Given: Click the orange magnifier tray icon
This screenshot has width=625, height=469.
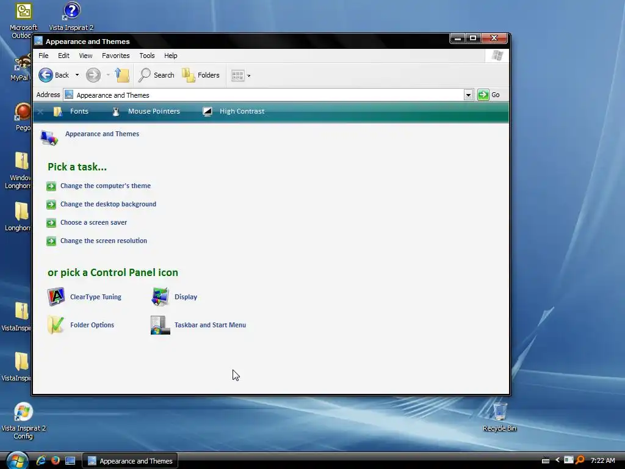Looking at the screenshot, I should (x=580, y=460).
